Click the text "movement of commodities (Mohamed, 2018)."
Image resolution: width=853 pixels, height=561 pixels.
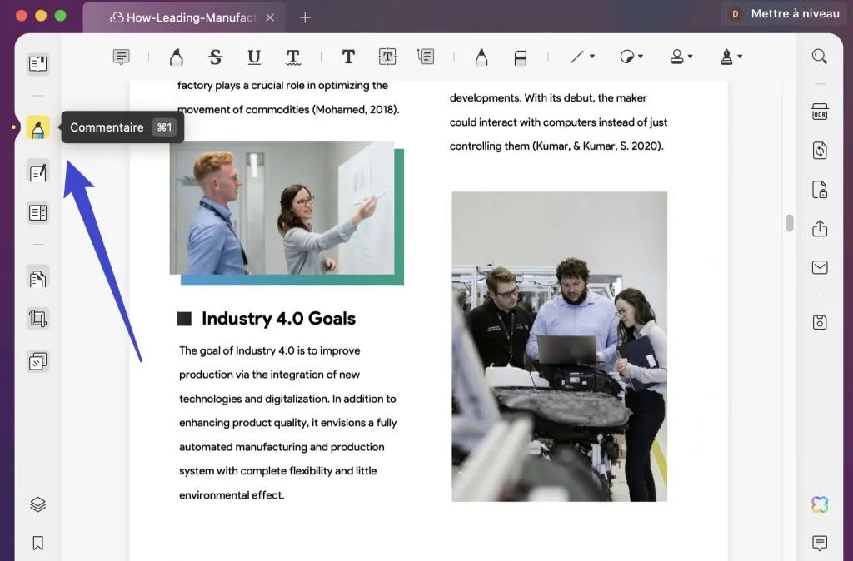click(288, 109)
